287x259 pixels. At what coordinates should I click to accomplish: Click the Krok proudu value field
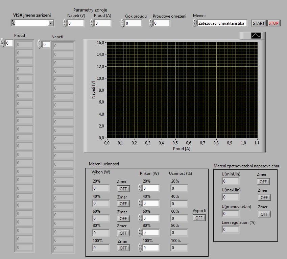(133, 23)
